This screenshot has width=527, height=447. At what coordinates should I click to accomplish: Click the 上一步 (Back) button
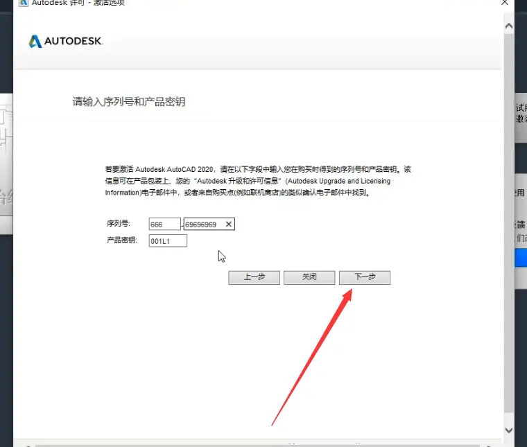254,277
